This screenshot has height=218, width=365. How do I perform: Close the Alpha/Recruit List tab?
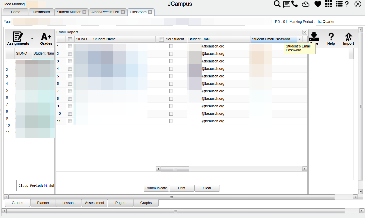[123, 12]
